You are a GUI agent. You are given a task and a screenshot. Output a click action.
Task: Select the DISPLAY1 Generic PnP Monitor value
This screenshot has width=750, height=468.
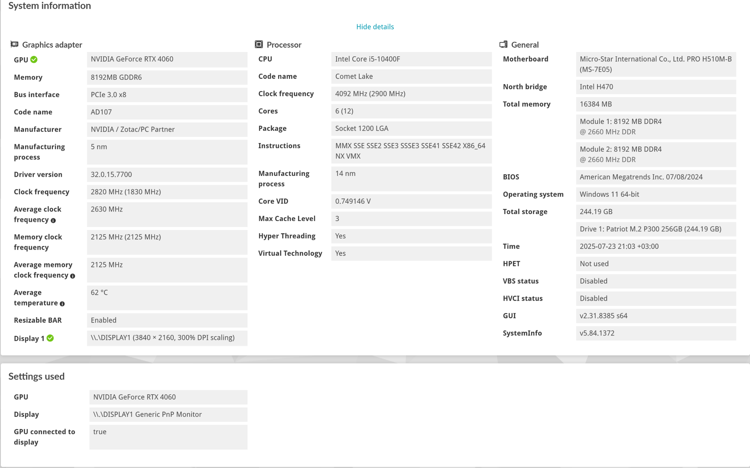[x=169, y=415]
